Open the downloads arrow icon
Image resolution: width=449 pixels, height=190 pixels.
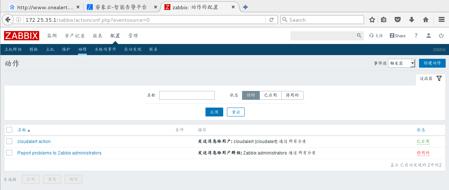coord(412,20)
